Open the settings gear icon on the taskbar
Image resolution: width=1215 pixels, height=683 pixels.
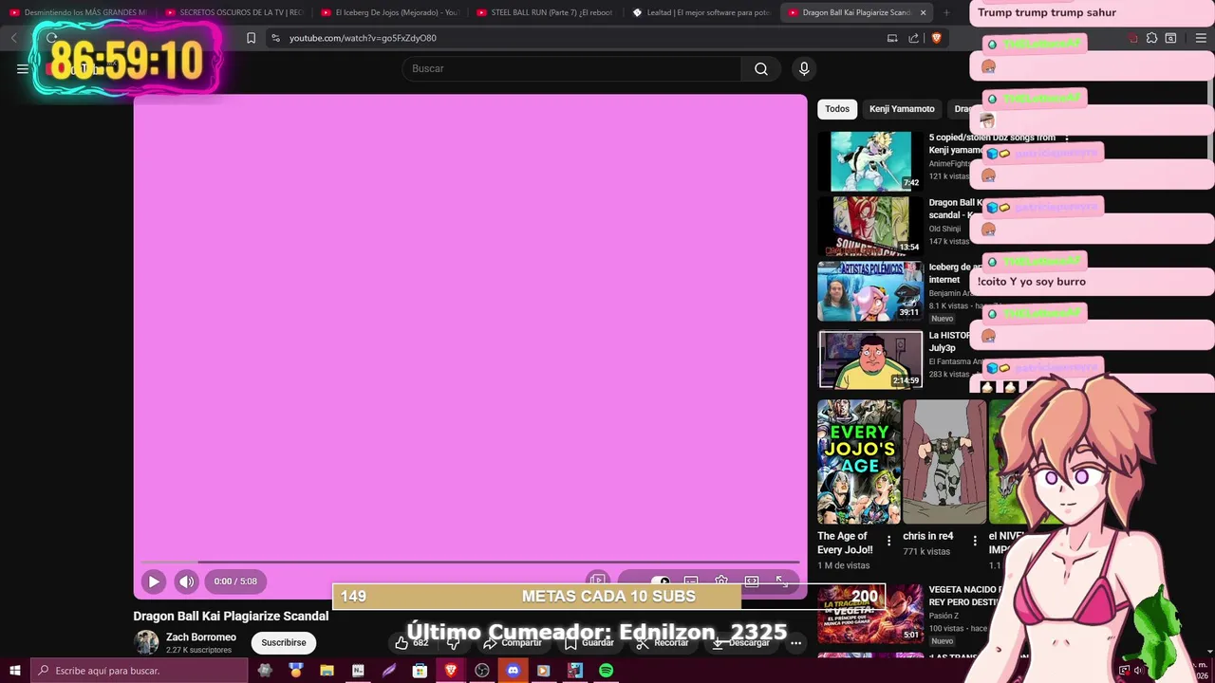point(265,671)
